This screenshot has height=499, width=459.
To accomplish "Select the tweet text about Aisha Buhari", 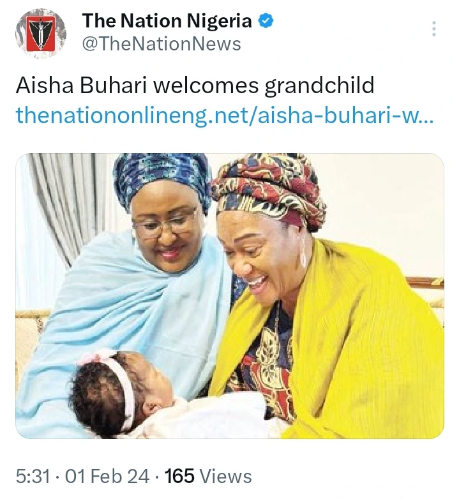I will (x=195, y=86).
